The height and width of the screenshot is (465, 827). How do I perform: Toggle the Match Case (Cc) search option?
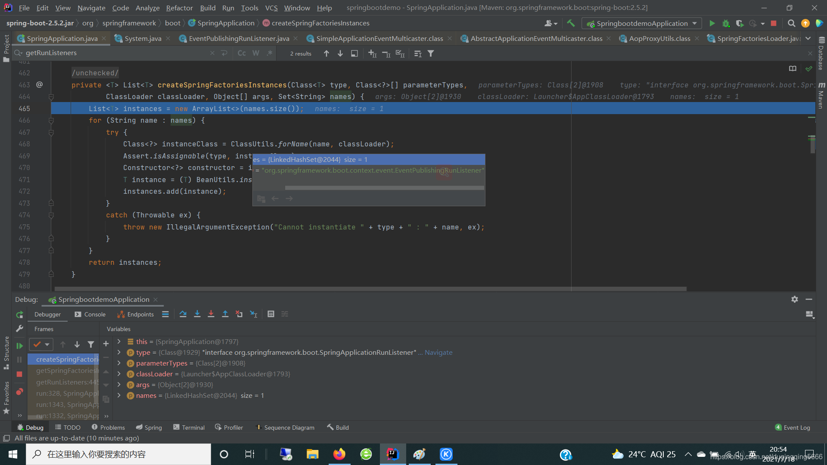click(242, 53)
